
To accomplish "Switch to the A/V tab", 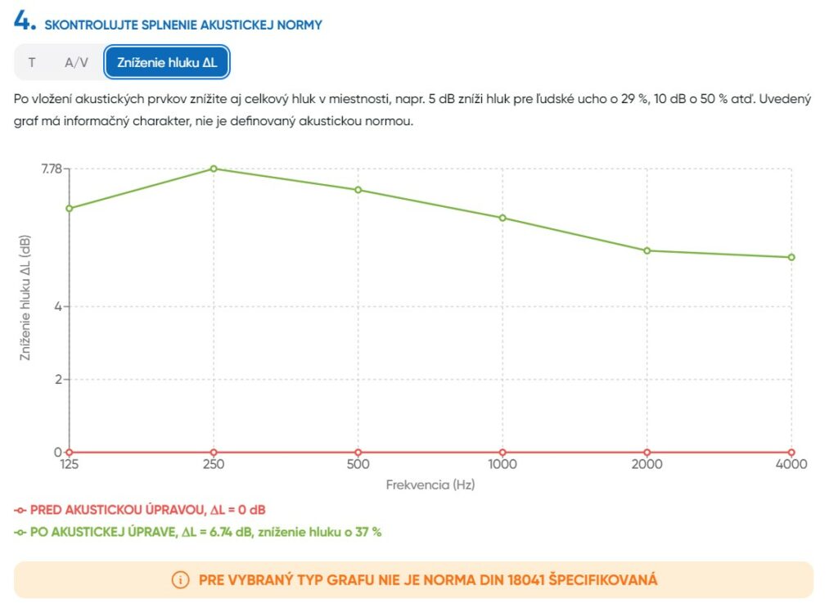I will (x=76, y=62).
